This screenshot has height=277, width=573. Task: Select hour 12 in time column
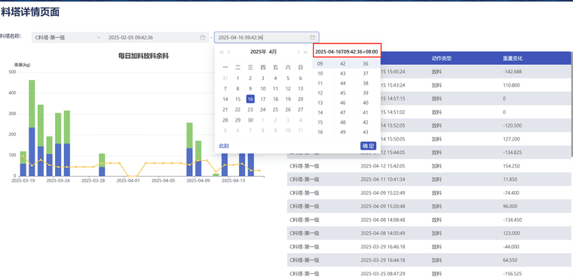(x=320, y=93)
